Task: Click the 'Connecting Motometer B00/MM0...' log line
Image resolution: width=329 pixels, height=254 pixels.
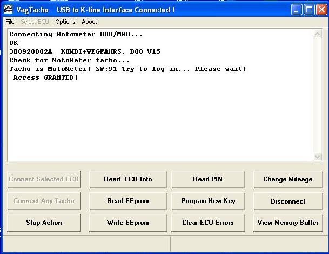Action: [76, 34]
